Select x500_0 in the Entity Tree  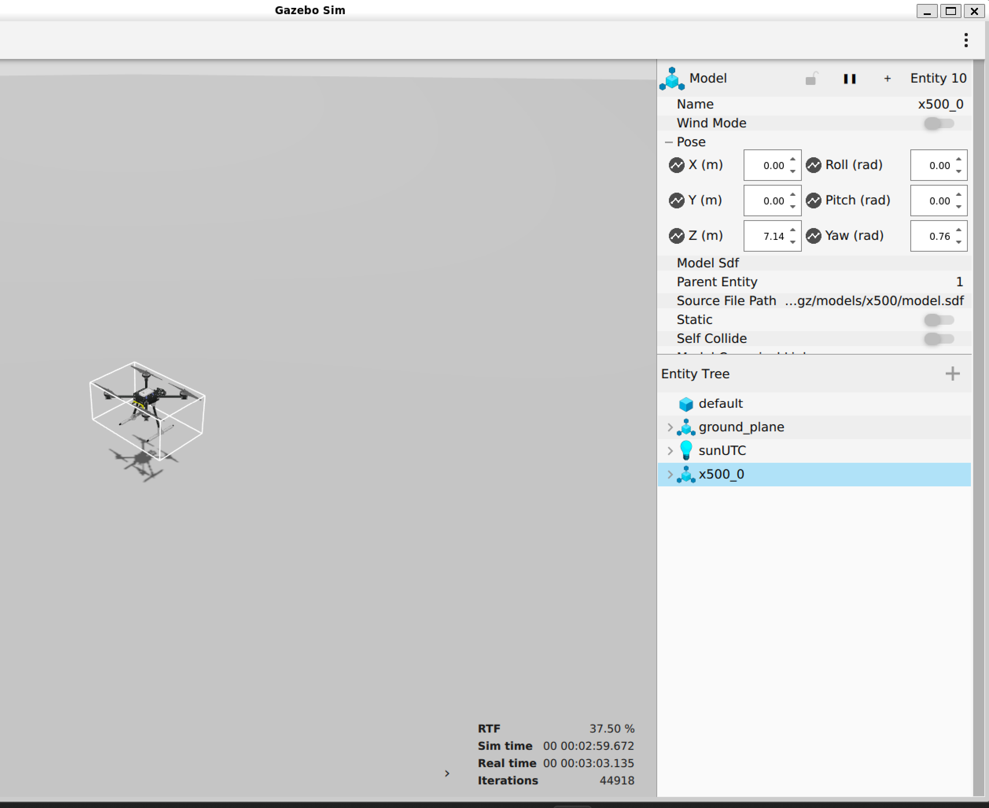click(814, 475)
